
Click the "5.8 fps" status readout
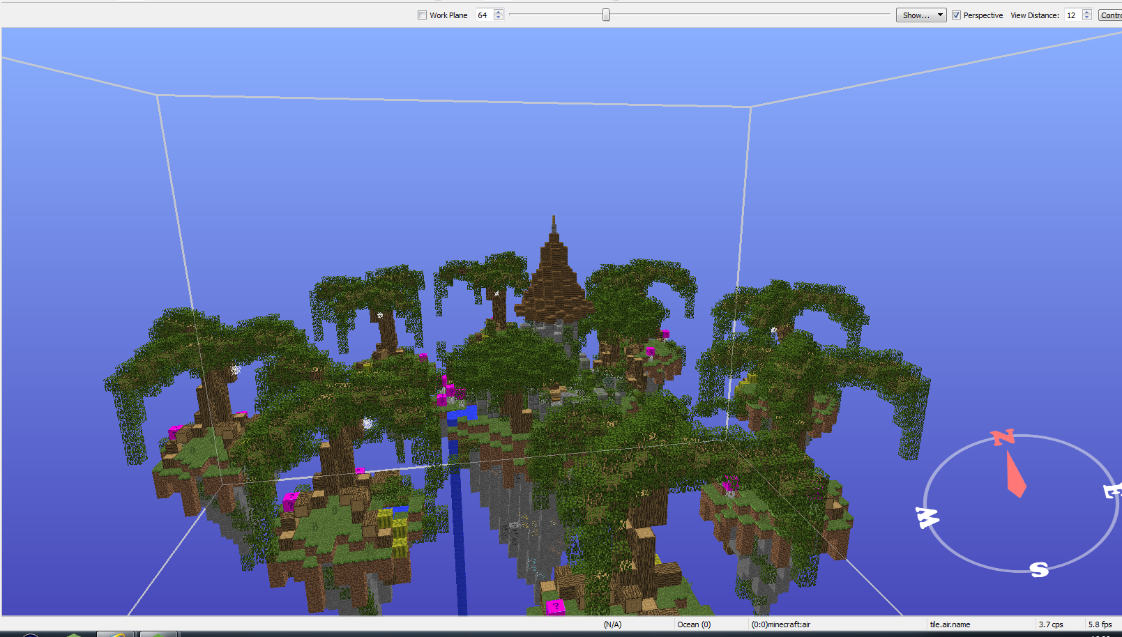(1100, 624)
